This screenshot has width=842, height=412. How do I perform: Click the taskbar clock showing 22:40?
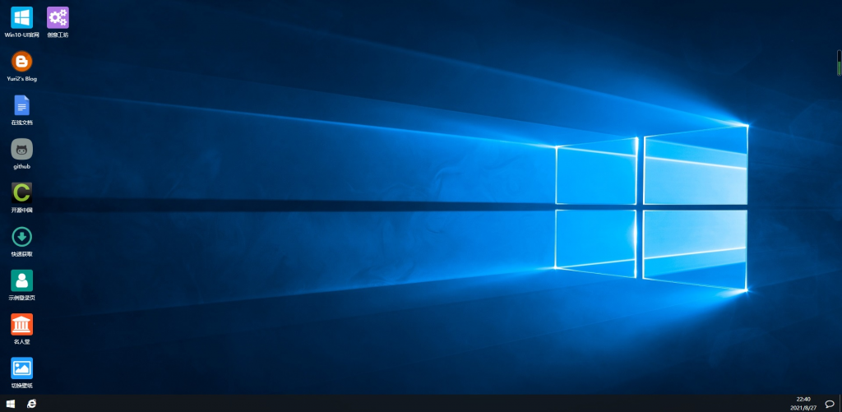click(803, 404)
